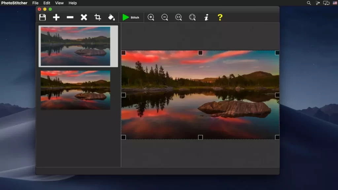Viewport: 338px width, 190px height.
Task: Click the top-center crop handle
Action: coord(200,53)
